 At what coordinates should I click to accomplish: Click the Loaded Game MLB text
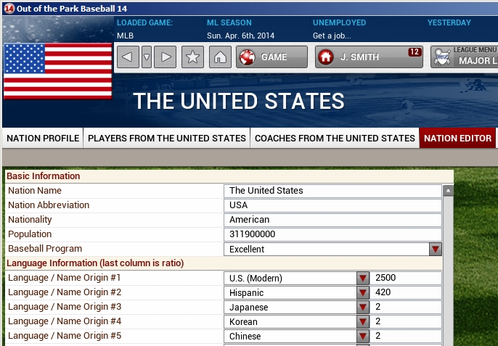click(125, 36)
